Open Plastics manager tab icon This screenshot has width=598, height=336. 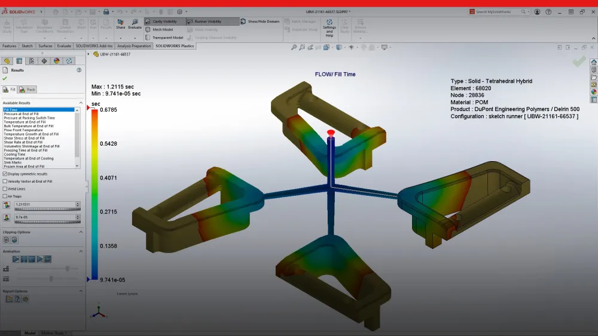coord(69,61)
